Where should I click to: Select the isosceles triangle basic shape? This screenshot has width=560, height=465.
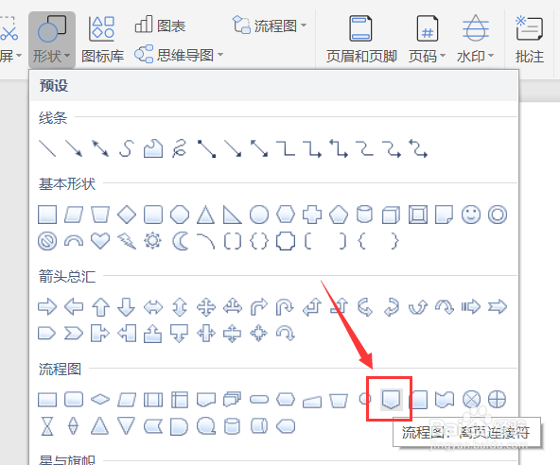tap(205, 215)
